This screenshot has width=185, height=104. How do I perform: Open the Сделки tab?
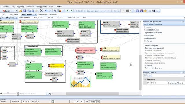click(x=60, y=18)
